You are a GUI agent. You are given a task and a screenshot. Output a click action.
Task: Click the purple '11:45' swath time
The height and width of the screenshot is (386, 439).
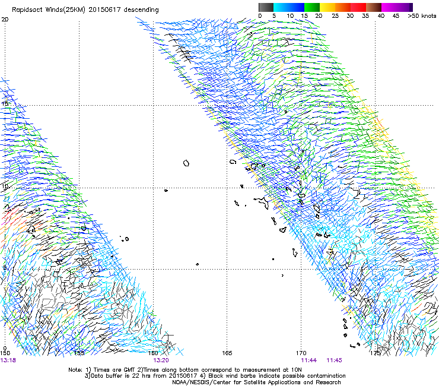point(334,360)
